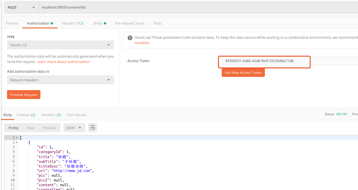Switch to the Tests tab
358x190 pixels.
click(x=158, y=23)
